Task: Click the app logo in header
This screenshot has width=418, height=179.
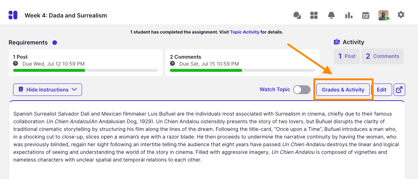Action: [x=13, y=15]
